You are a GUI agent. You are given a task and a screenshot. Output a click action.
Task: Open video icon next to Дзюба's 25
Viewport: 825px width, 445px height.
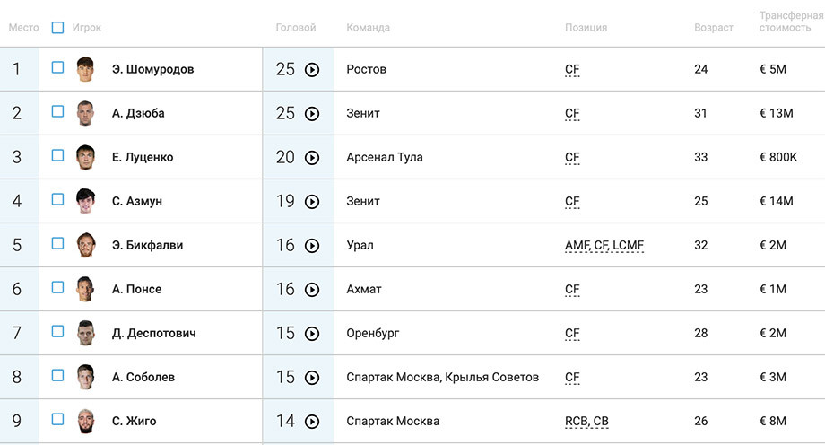pyautogui.click(x=312, y=114)
